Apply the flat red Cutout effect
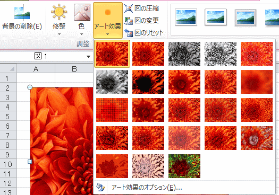The width and height of the screenshot is (279, 195). [112, 166]
